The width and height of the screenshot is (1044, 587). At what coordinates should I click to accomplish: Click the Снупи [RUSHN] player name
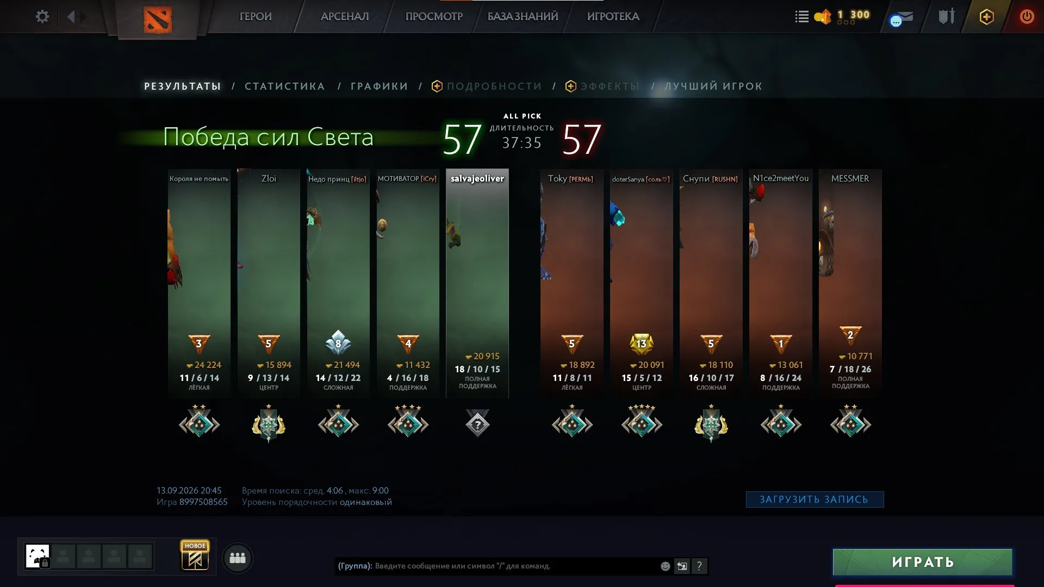(x=710, y=178)
